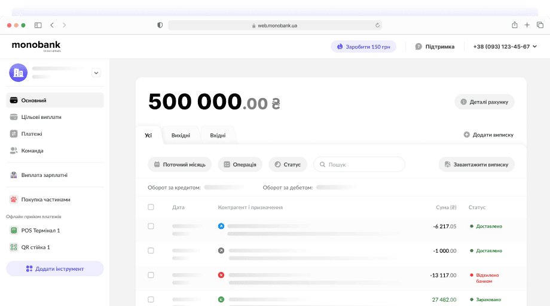Screen dimensions: 550x306
Task: Switch to the Вихідні tab
Action: pyautogui.click(x=181, y=136)
